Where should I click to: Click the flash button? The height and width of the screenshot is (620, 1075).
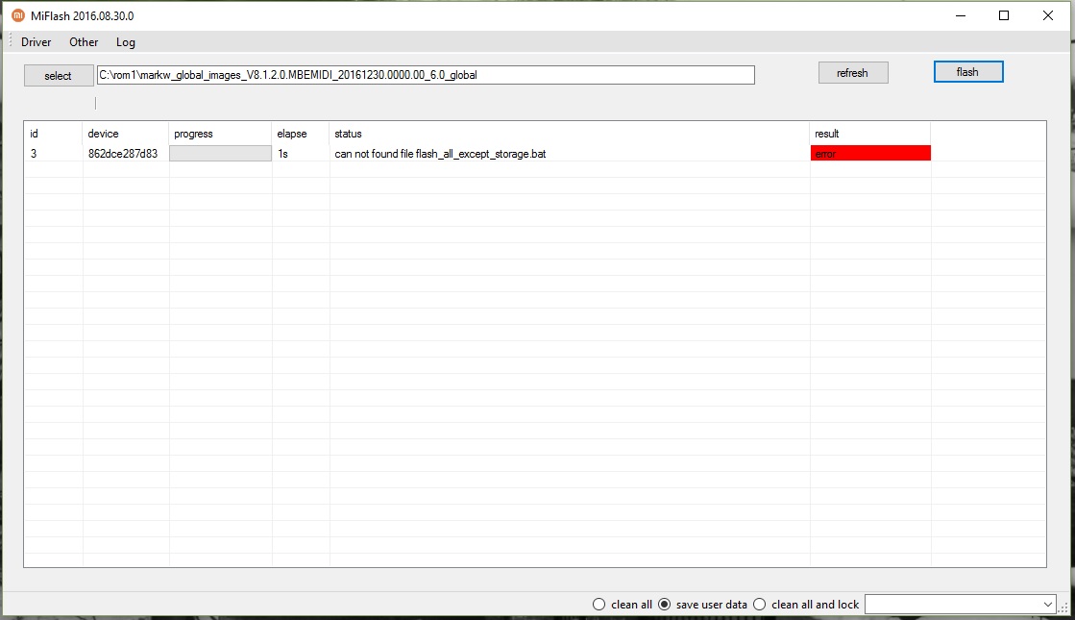968,72
